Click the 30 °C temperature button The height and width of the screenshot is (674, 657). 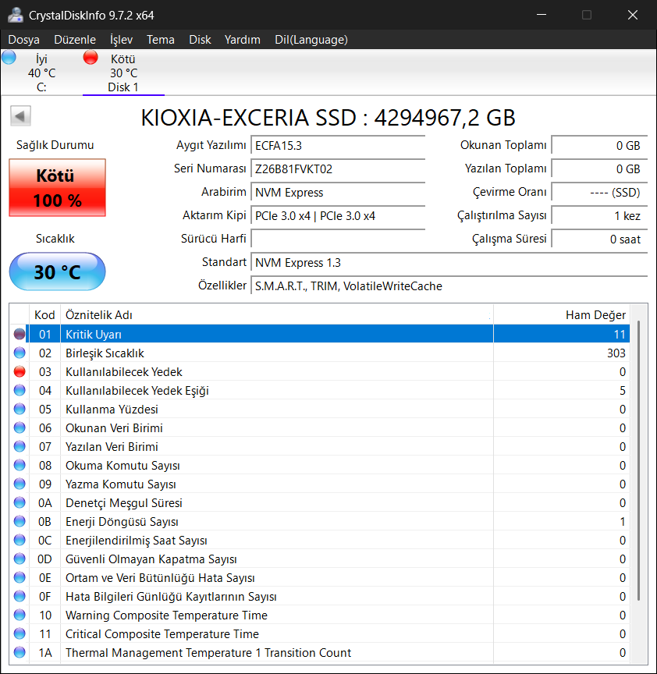(57, 271)
